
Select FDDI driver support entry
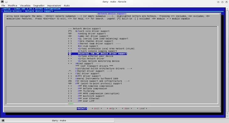[87, 74]
